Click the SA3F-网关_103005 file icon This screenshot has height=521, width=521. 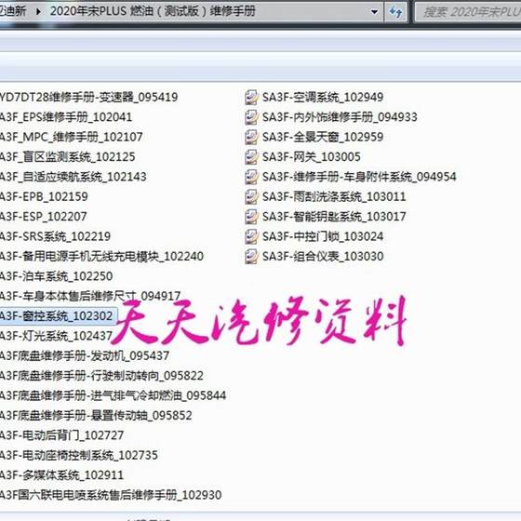tap(251, 157)
